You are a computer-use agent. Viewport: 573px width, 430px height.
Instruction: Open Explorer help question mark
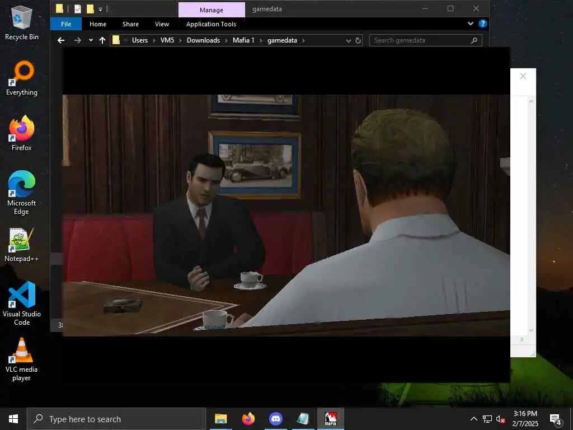(x=483, y=24)
